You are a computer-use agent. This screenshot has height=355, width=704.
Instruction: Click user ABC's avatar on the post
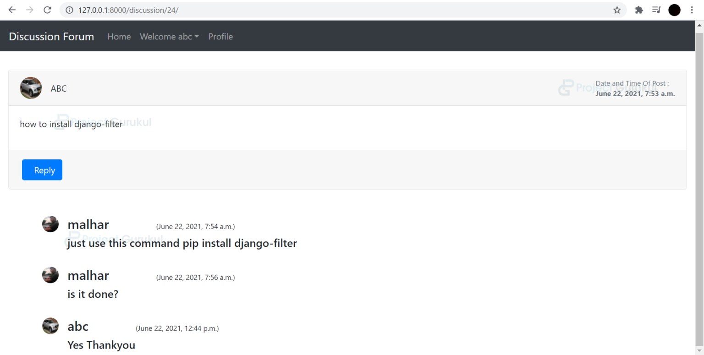pos(30,87)
